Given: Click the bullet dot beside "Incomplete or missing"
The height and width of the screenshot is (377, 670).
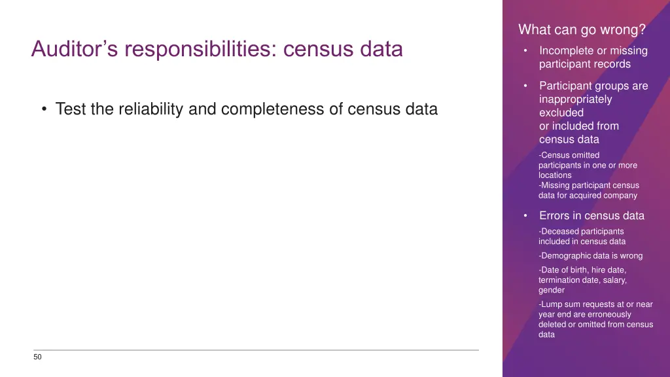Looking at the screenshot, I should [x=525, y=51].
